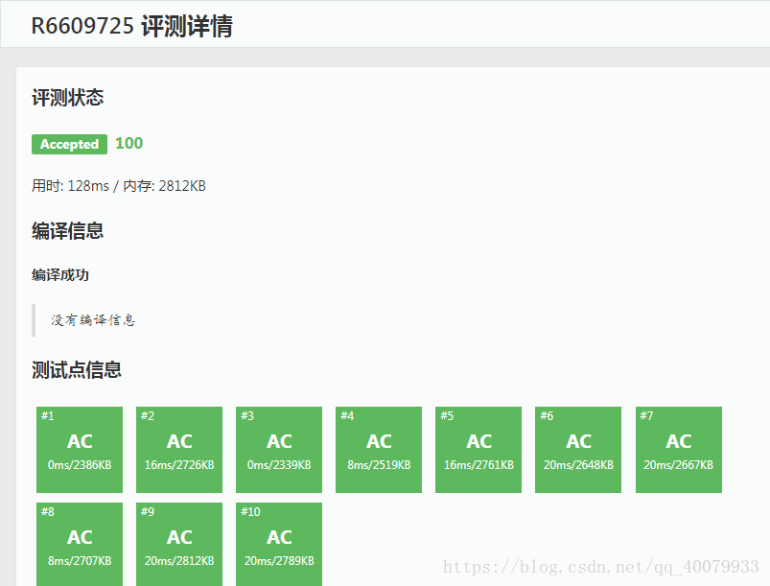Open test point #9 AC 20ms/2812KB tile
770x586 pixels.
coord(179,544)
